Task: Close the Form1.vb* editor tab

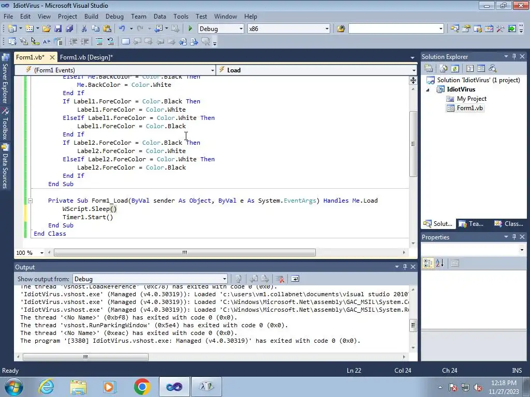Action: tap(52, 57)
